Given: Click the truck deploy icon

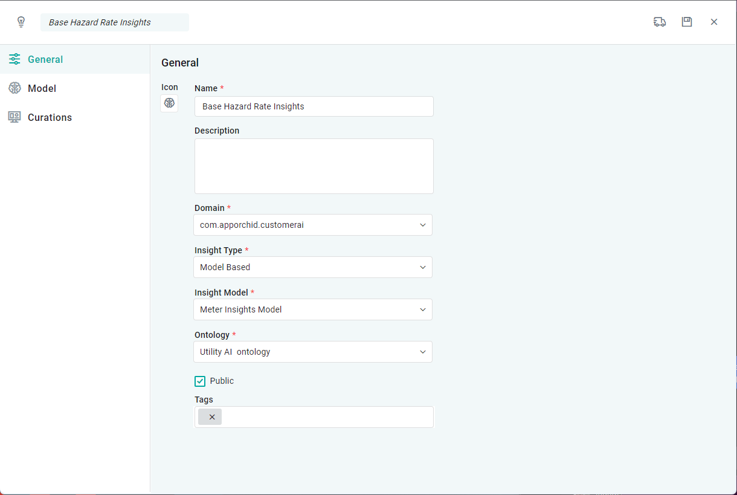Looking at the screenshot, I should coord(660,22).
